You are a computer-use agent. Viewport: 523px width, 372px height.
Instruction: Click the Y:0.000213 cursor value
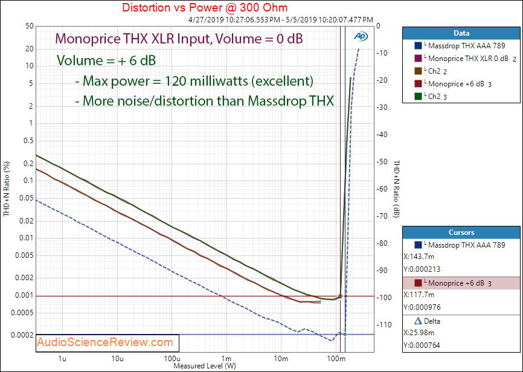click(x=422, y=269)
